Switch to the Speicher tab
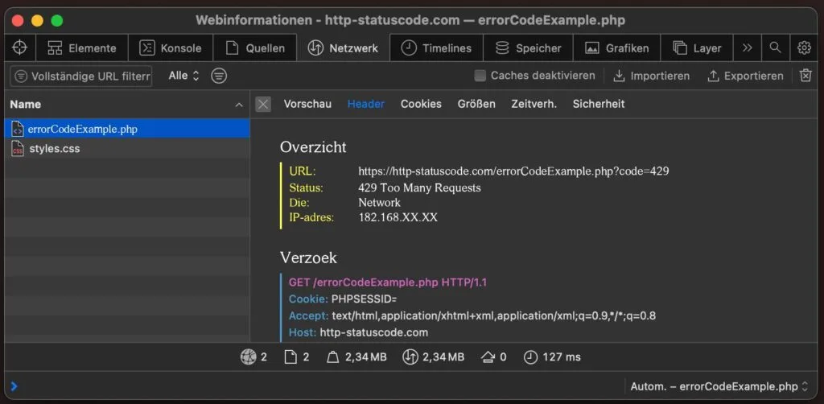Viewport: 824px width, 404px height. click(528, 47)
